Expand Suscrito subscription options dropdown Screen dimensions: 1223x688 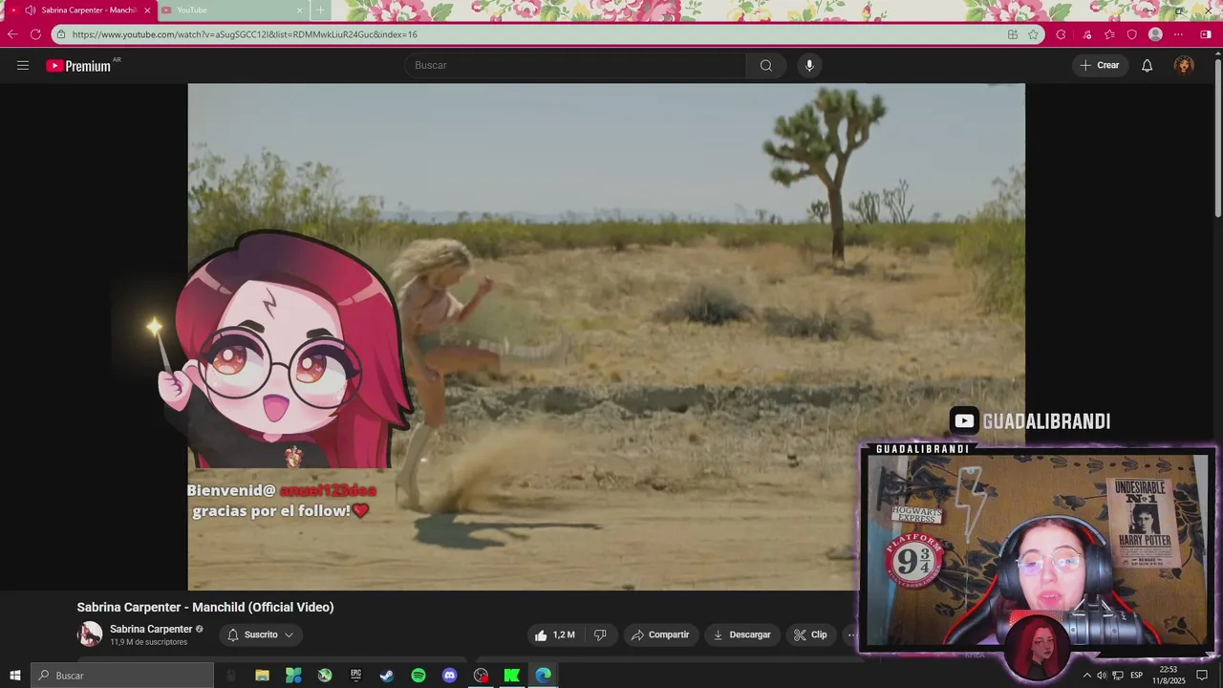click(261, 634)
